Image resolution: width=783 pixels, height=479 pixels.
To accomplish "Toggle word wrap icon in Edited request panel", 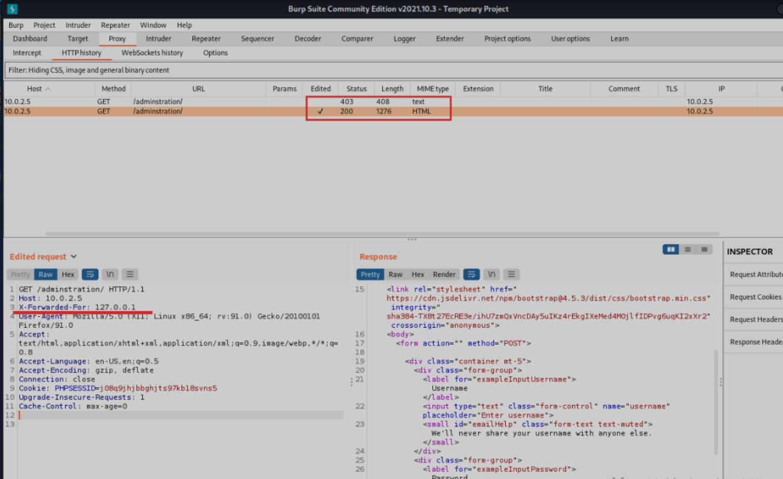I will pyautogui.click(x=90, y=274).
